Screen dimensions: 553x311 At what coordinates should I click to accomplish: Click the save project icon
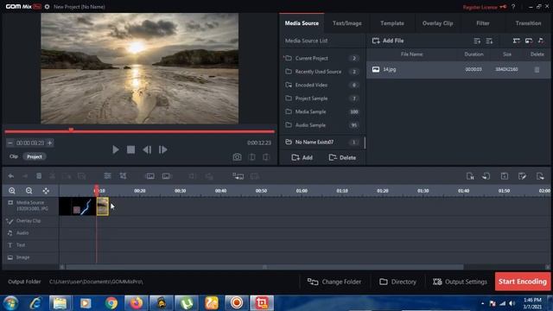[x=505, y=176]
